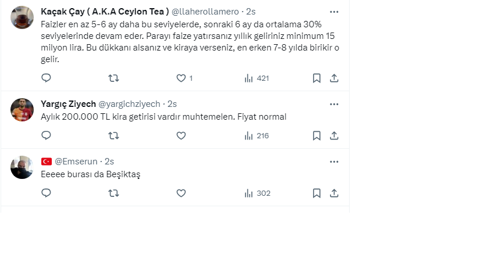Open Kaçak Çay profile picture
487x269 pixels.
pos(23,17)
